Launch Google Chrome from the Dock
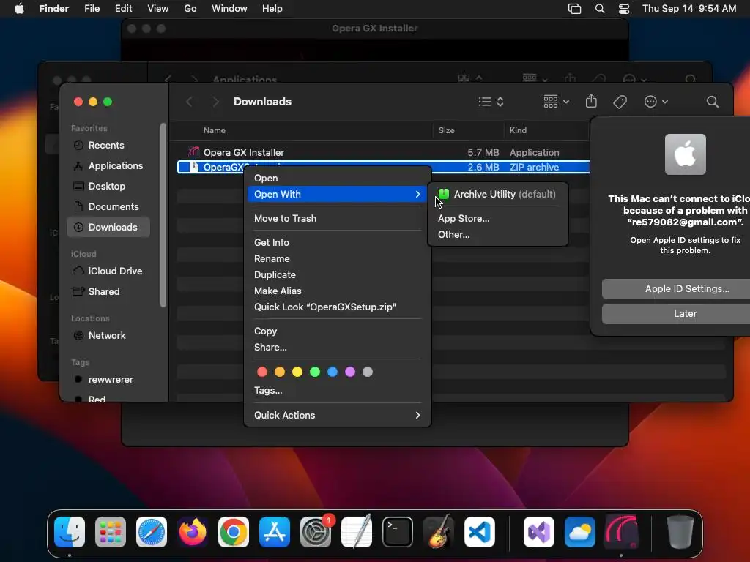750x562 pixels. (234, 532)
